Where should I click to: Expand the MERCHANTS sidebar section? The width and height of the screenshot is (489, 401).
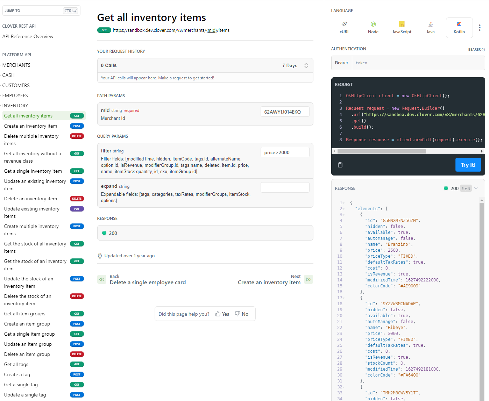pyautogui.click(x=16, y=65)
